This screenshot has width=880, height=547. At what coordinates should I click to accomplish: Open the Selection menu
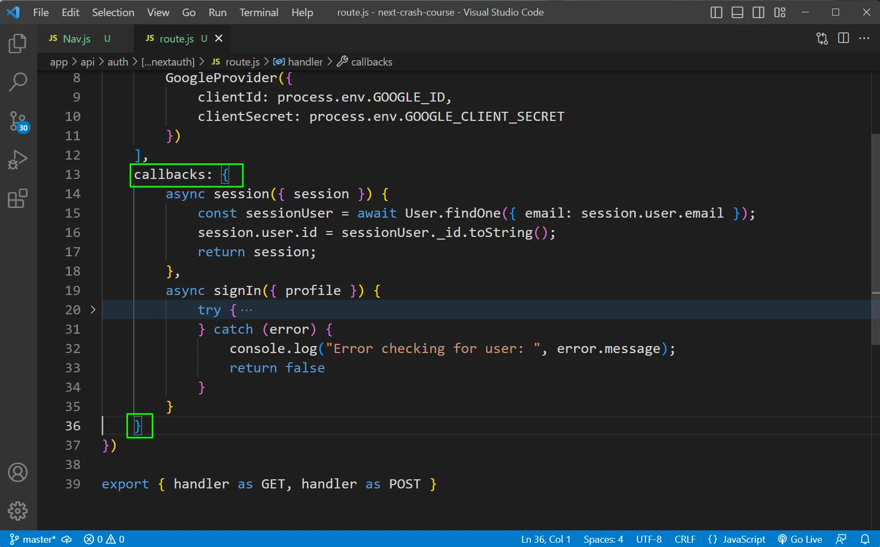click(113, 12)
